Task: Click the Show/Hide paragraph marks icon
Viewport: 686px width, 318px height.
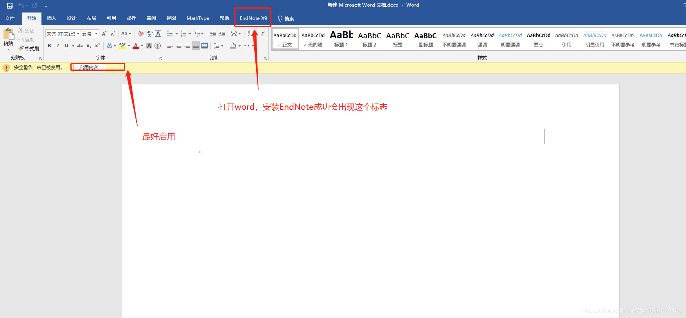Action: pos(263,34)
